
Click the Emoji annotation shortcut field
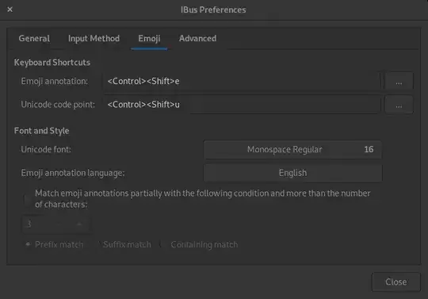tap(242, 81)
